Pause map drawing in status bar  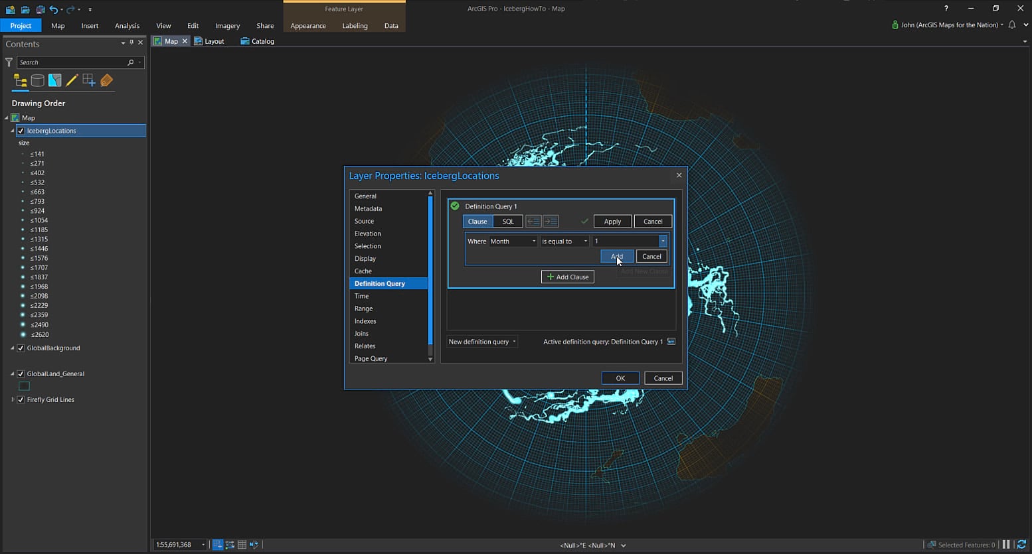pos(1006,545)
